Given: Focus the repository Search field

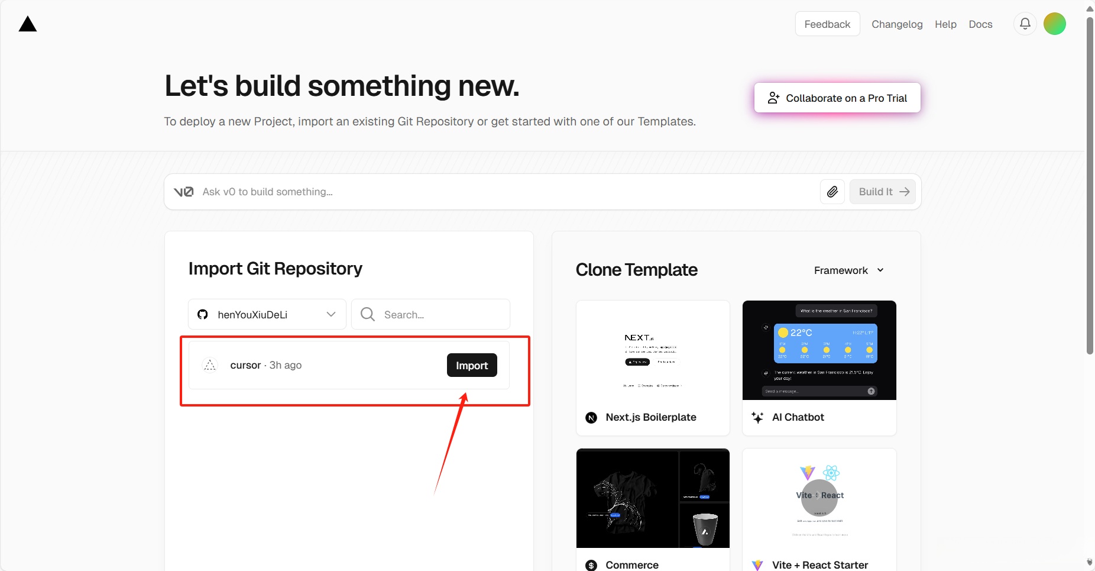Looking at the screenshot, I should tap(438, 314).
